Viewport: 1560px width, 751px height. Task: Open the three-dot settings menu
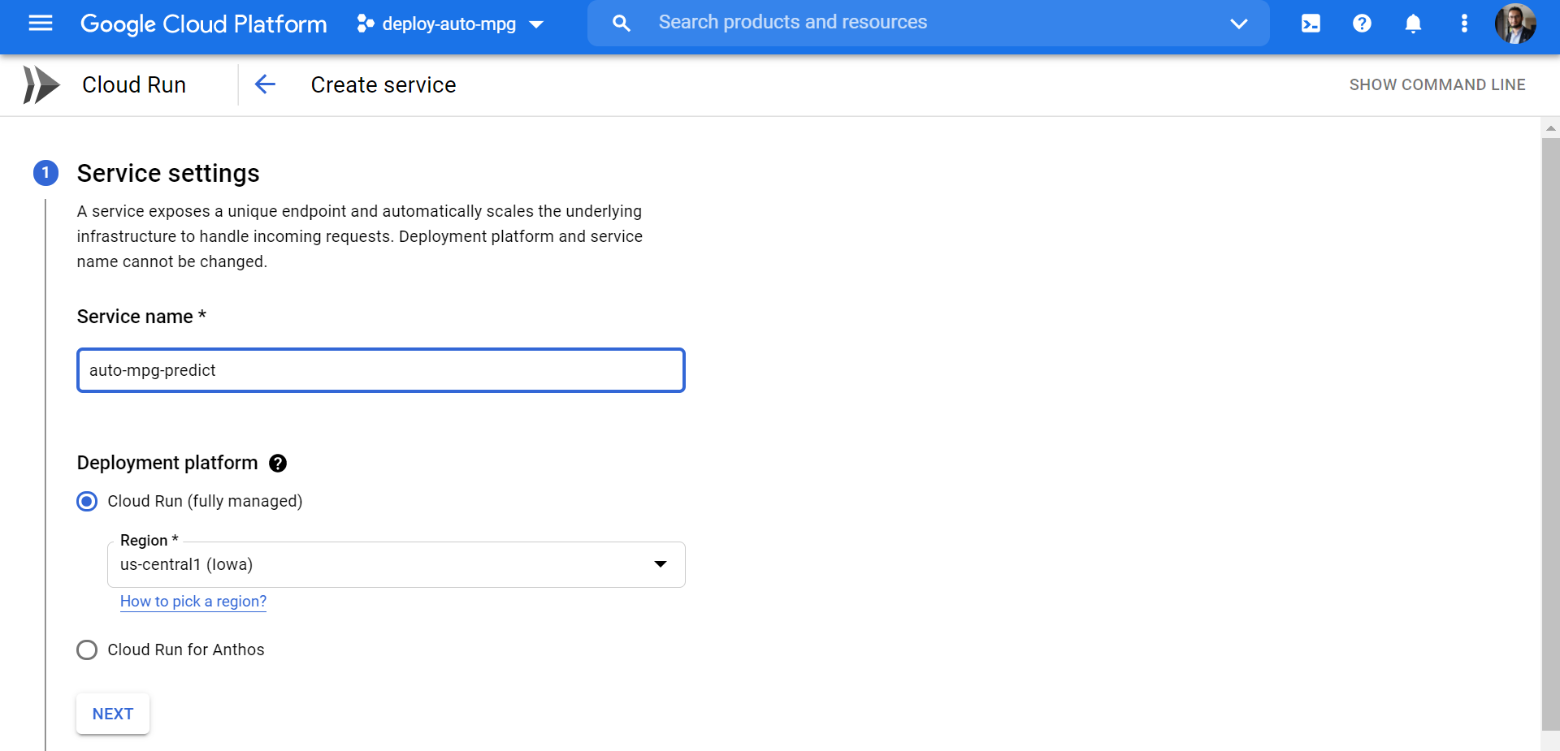pos(1464,24)
